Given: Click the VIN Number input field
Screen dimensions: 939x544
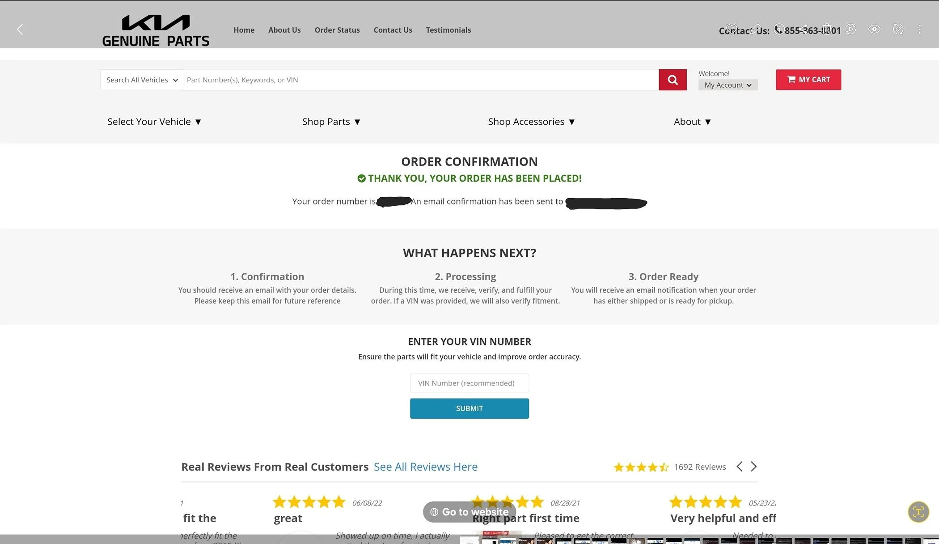Looking at the screenshot, I should coord(469,383).
